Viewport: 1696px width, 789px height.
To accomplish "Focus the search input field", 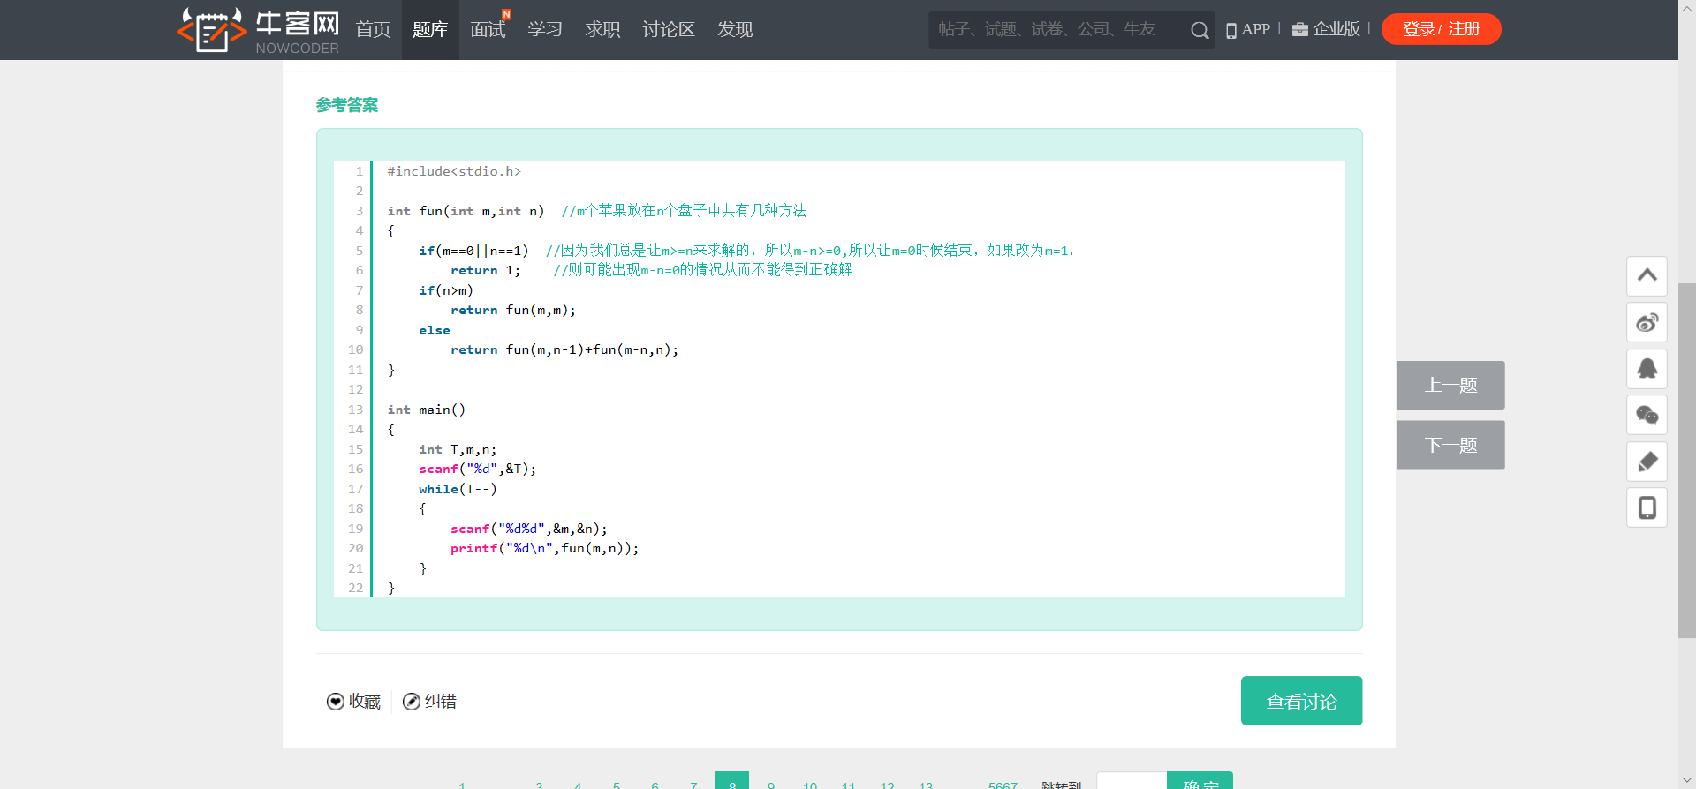I will [x=1056, y=30].
